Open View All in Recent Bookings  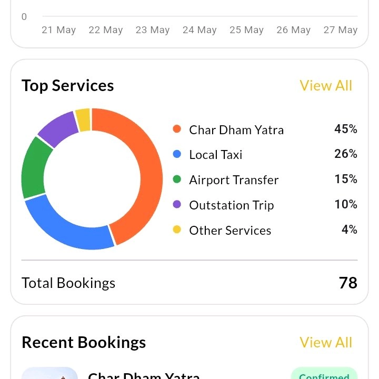tap(326, 342)
